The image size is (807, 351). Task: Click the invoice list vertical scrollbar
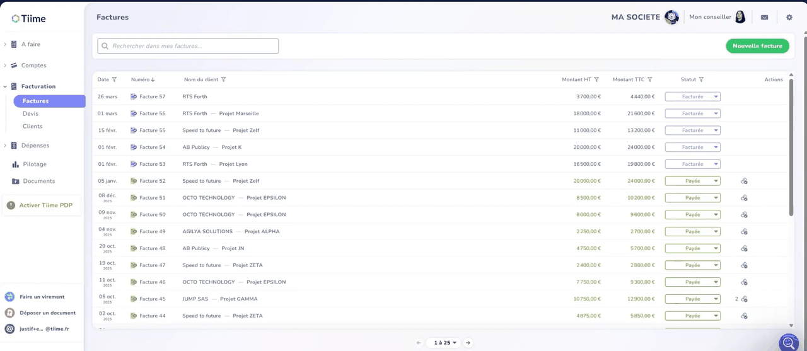click(x=791, y=148)
